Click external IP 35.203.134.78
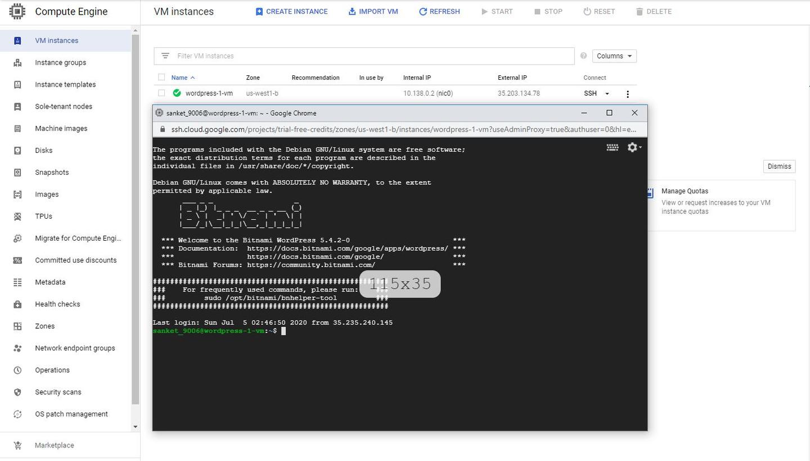810x461 pixels. 519,93
